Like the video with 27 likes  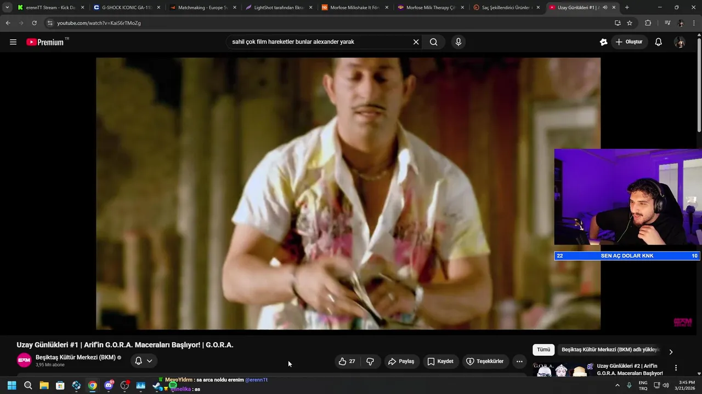(x=347, y=361)
